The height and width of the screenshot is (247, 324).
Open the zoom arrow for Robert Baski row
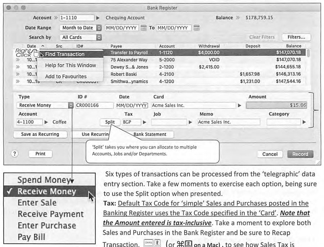[x=18, y=74]
